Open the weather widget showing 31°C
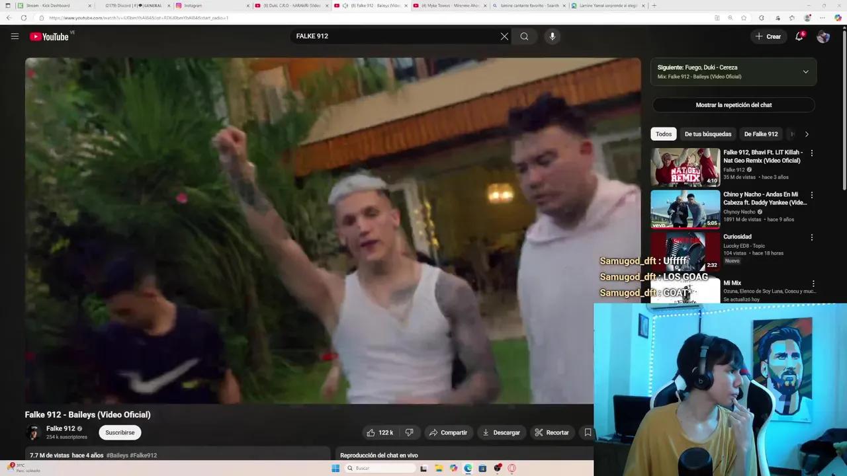The height and width of the screenshot is (476, 847). click(x=24, y=467)
